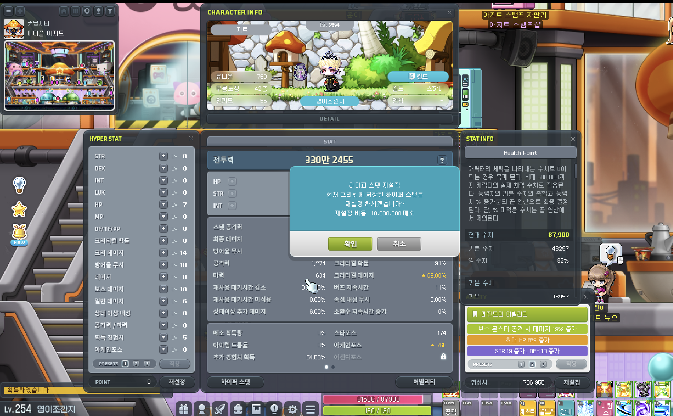Click the NPC list icon on minimap
Viewport: 673px width, 416px height.
[98, 11]
